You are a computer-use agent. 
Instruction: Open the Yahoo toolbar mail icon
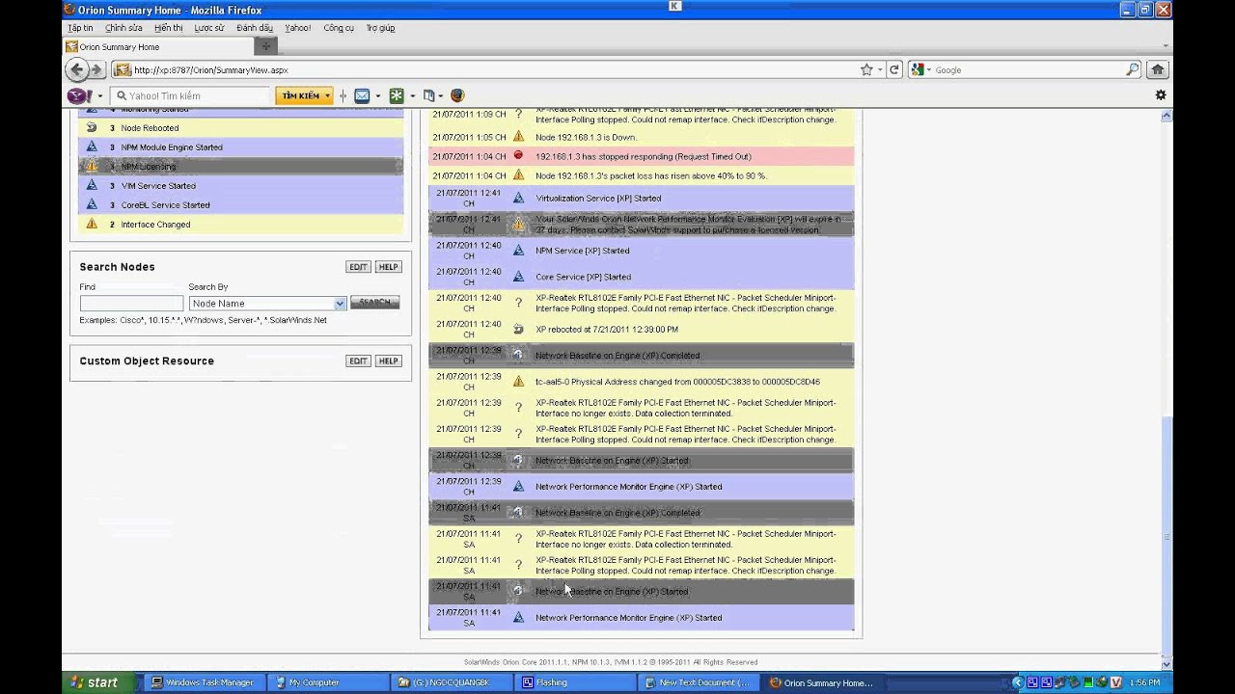[362, 95]
